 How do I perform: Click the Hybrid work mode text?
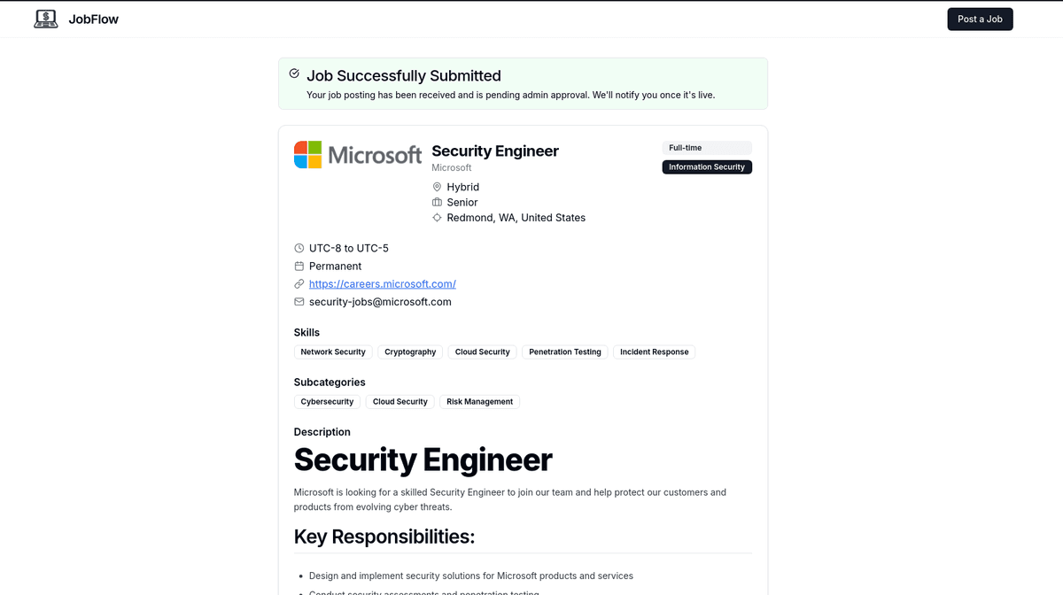463,187
